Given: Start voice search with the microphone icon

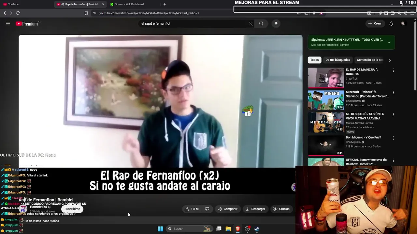Looking at the screenshot, I should [x=276, y=23].
